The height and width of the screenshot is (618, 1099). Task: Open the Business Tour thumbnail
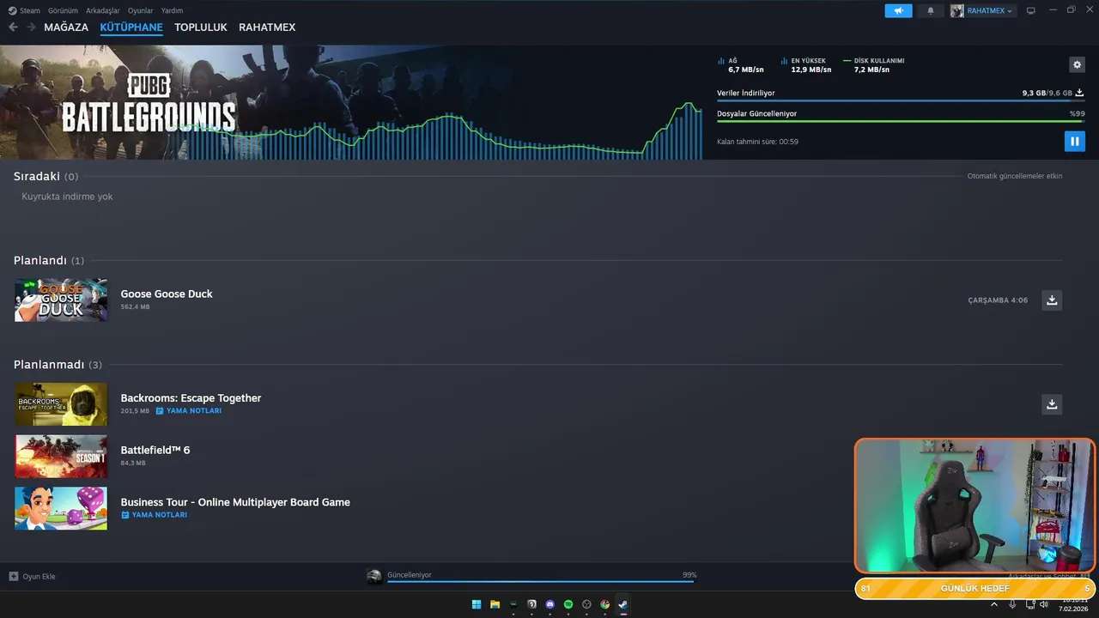pyautogui.click(x=61, y=508)
